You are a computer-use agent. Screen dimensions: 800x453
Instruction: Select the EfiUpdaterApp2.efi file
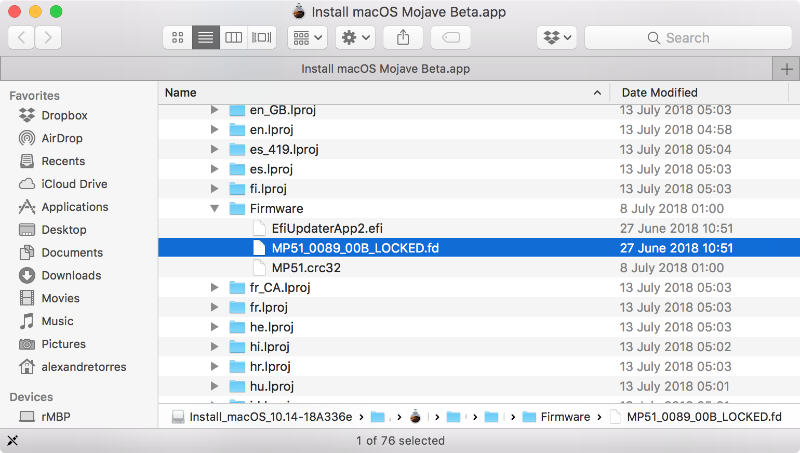[327, 228]
